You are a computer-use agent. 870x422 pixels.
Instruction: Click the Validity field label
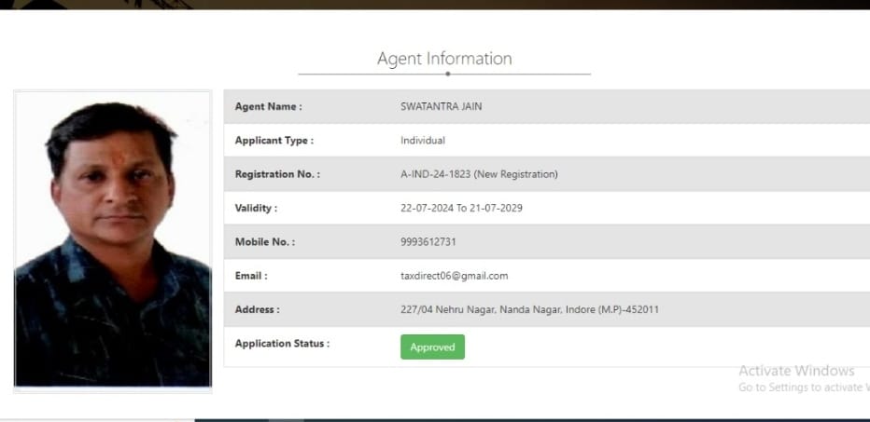(x=256, y=208)
